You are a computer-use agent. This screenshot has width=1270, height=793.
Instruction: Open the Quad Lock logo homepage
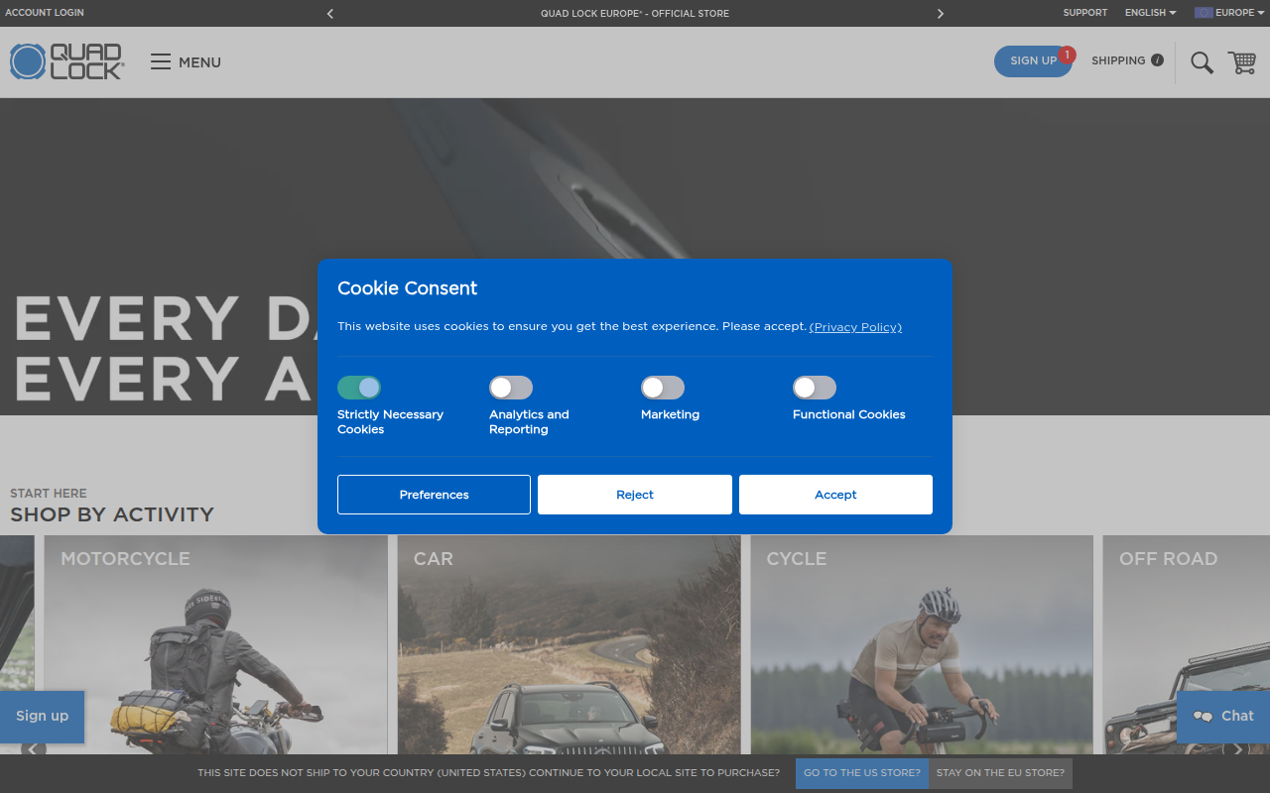[66, 61]
